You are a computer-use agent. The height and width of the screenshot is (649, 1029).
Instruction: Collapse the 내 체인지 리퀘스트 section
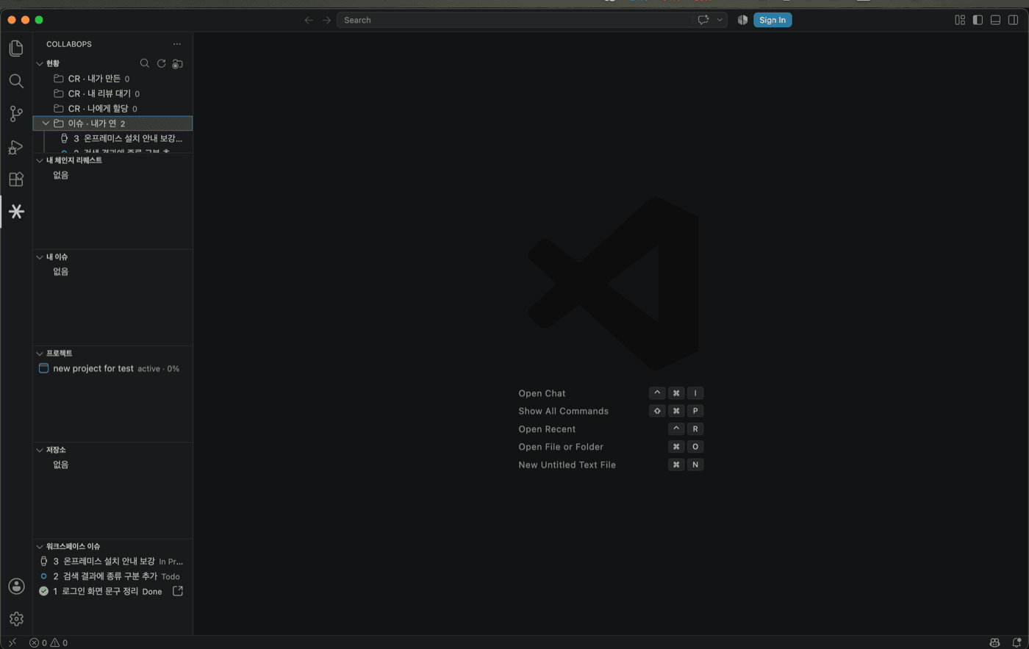tap(40, 160)
